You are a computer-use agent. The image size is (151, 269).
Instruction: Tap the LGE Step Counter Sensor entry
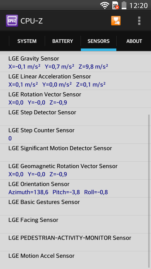(75, 135)
